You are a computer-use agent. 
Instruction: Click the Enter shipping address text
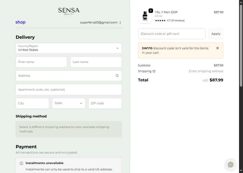[206, 71]
